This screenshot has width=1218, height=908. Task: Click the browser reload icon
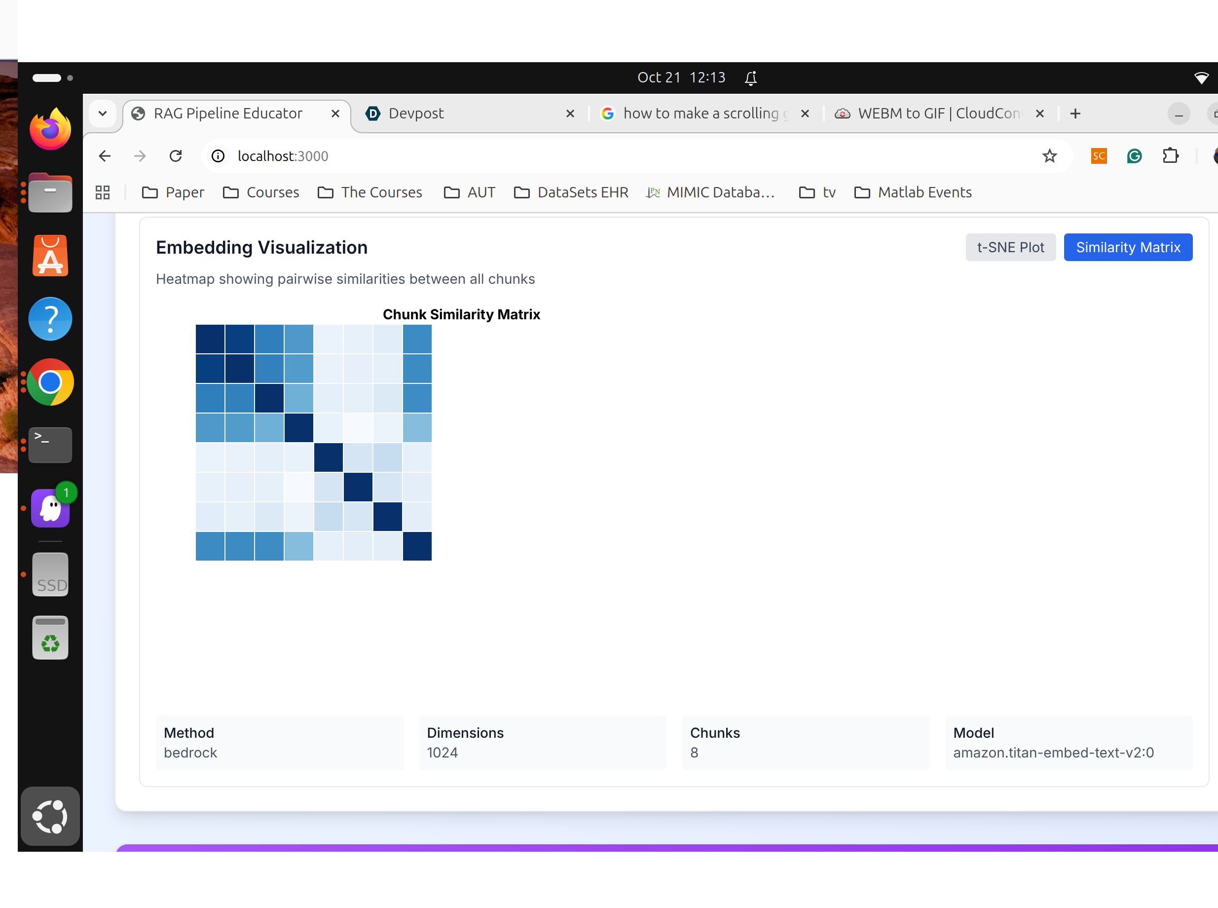(175, 156)
